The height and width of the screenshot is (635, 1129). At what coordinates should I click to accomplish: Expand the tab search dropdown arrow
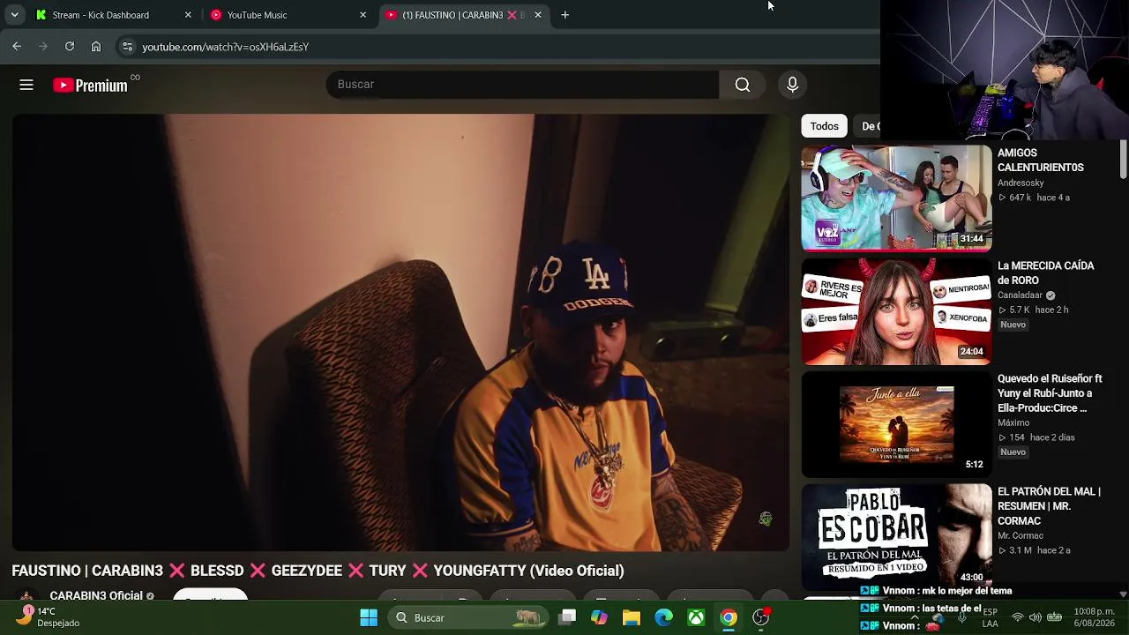14,15
